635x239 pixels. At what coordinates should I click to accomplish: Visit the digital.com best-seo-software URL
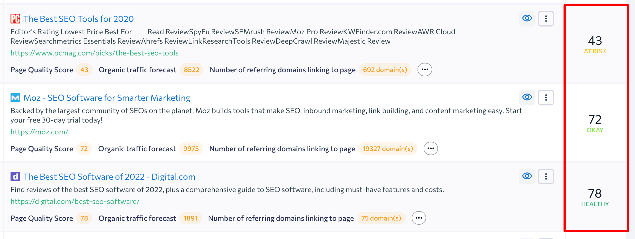pyautogui.click(x=75, y=201)
